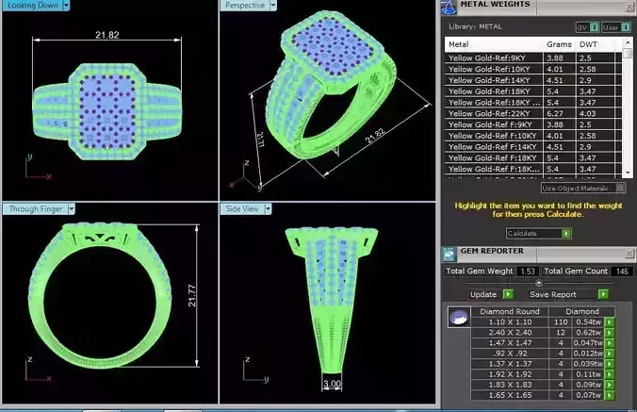The height and width of the screenshot is (412, 637).
Task: Click Total Gem Count value 146
Action: pyautogui.click(x=622, y=271)
